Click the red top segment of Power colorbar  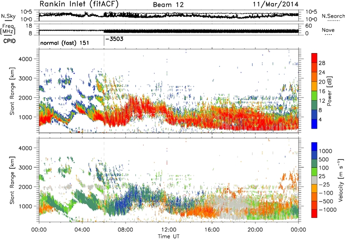point(314,58)
